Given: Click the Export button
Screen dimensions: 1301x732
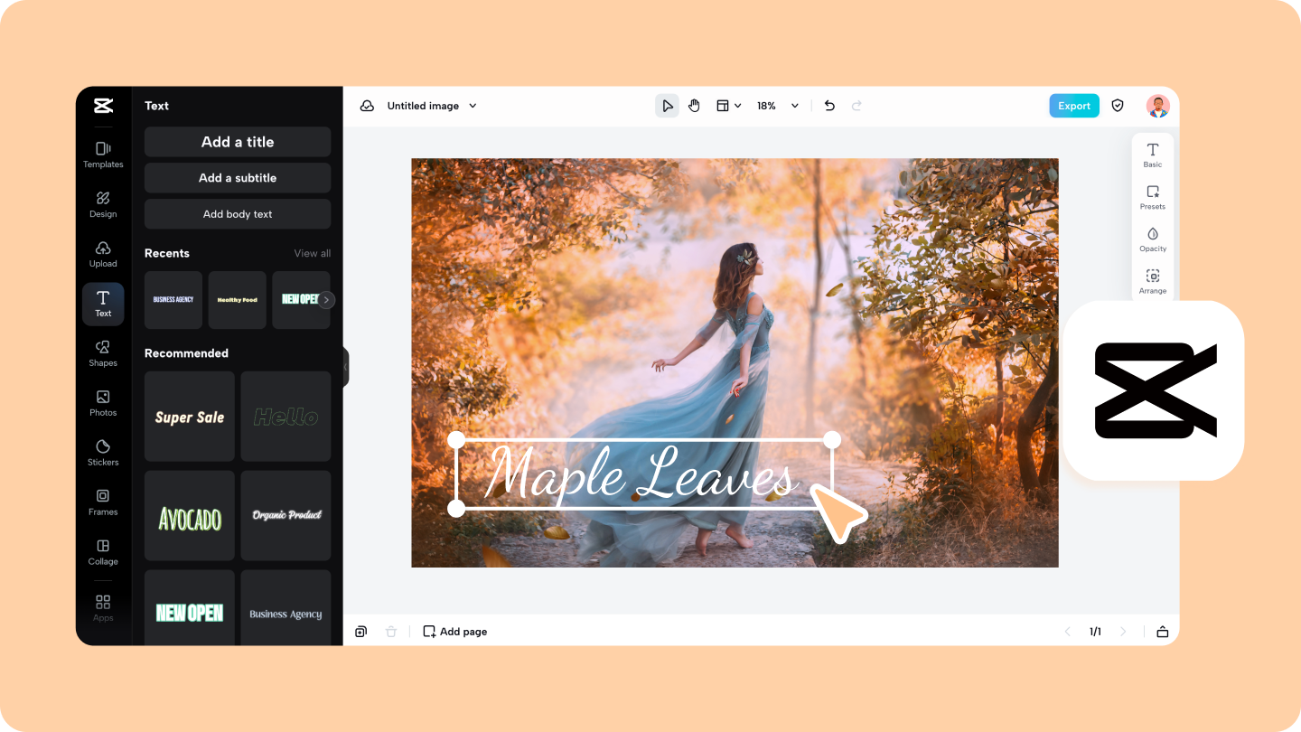Looking at the screenshot, I should click(x=1074, y=105).
